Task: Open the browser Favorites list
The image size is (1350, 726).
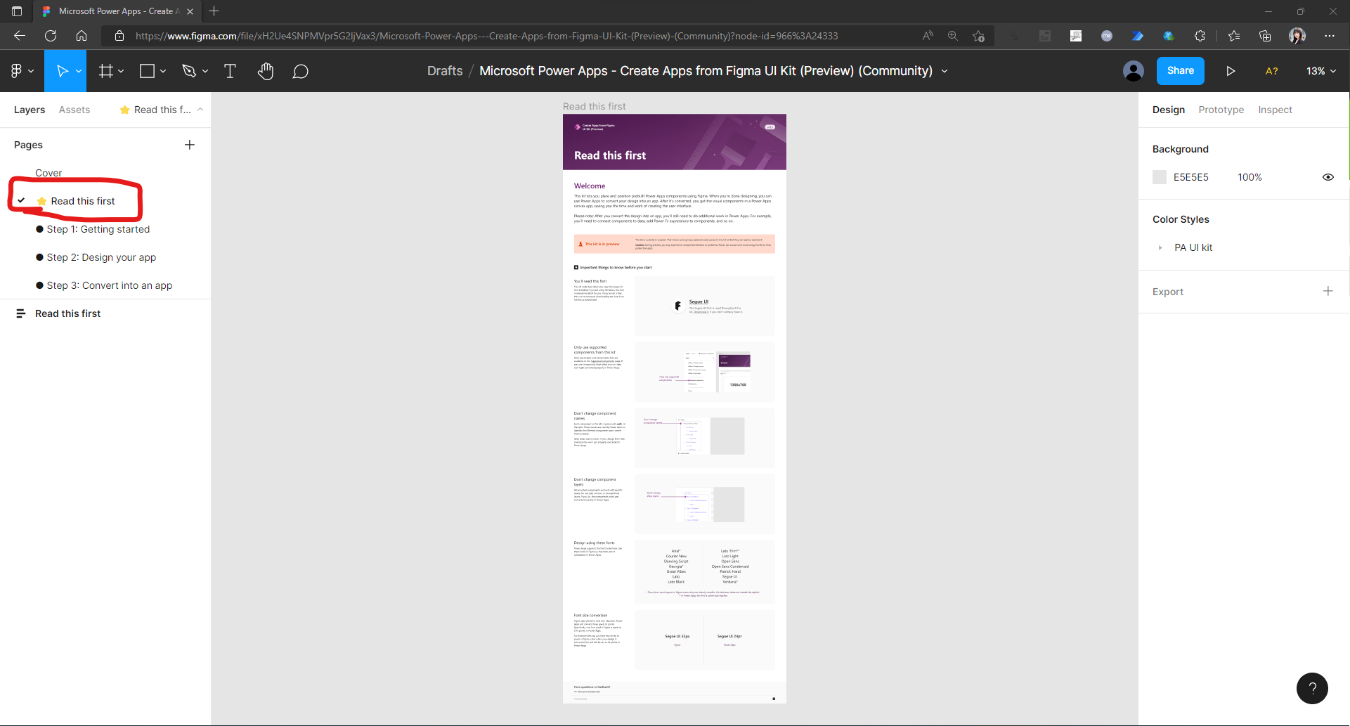Action: tap(1234, 36)
